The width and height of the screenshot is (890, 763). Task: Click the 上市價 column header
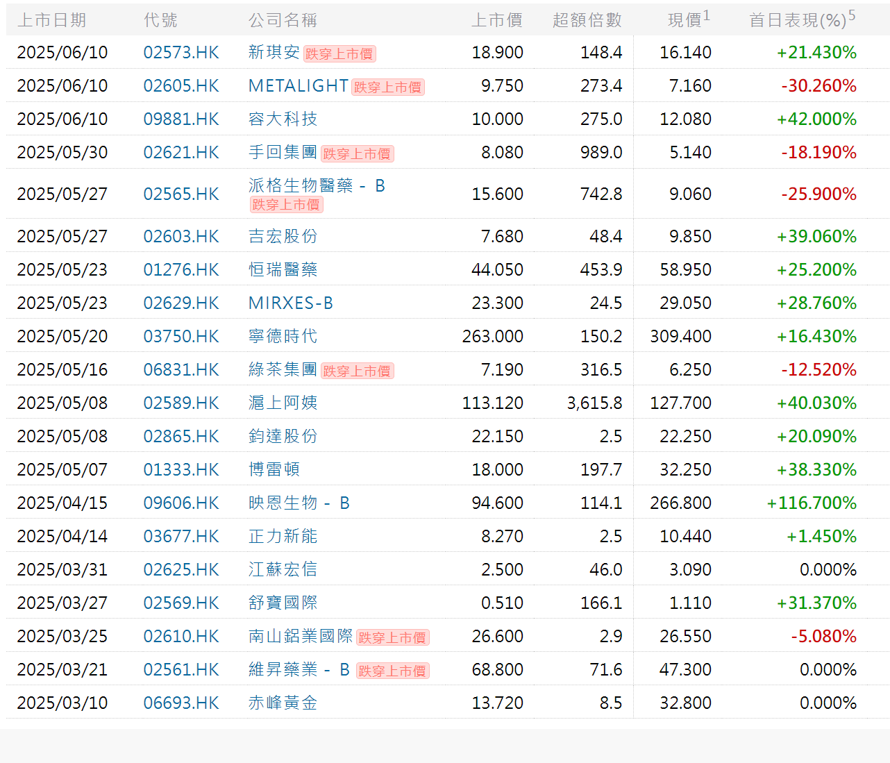(x=497, y=21)
